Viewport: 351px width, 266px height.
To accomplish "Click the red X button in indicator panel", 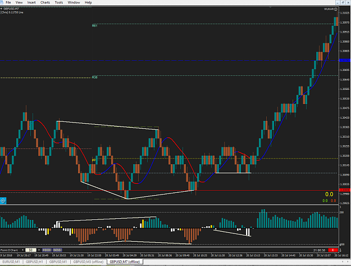I will click(333, 250).
